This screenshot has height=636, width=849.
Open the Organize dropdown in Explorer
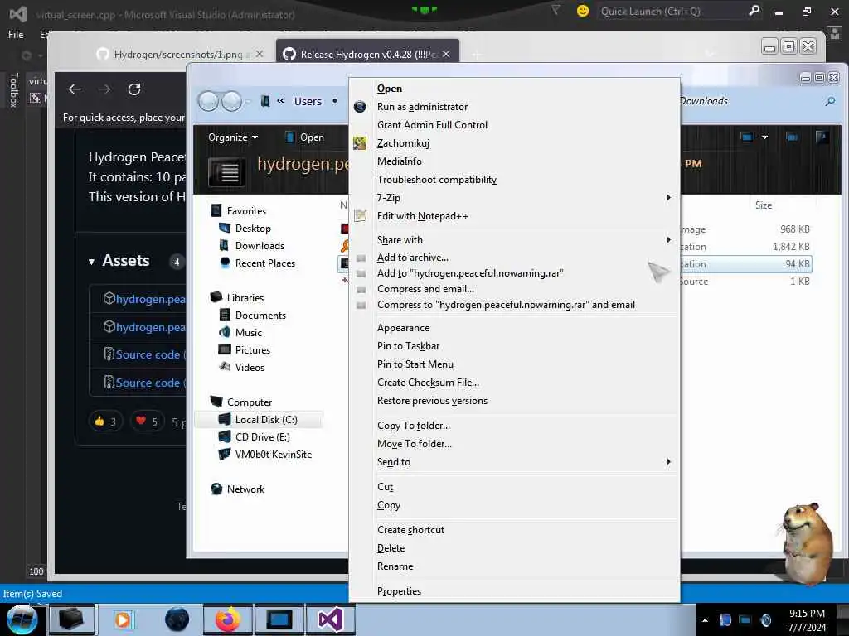click(233, 137)
